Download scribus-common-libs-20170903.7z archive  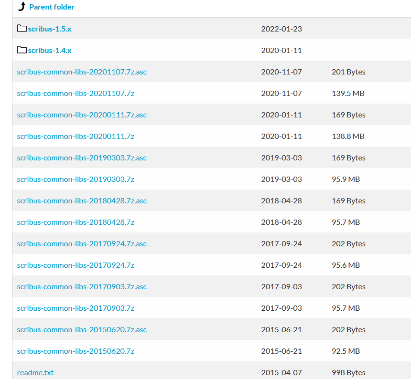[76, 308]
